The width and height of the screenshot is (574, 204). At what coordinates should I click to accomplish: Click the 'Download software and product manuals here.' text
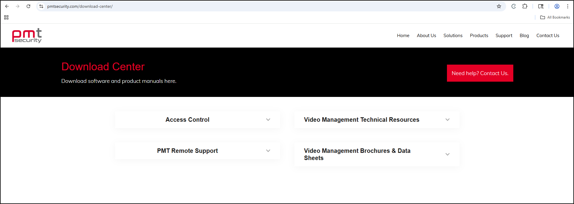[119, 81]
